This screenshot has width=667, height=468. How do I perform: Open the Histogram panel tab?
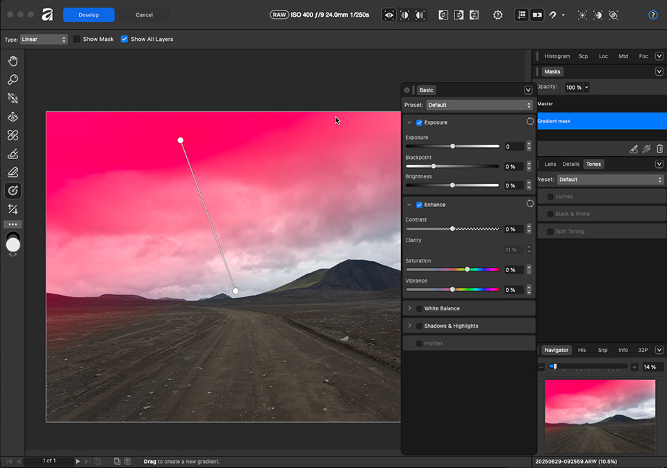(556, 56)
